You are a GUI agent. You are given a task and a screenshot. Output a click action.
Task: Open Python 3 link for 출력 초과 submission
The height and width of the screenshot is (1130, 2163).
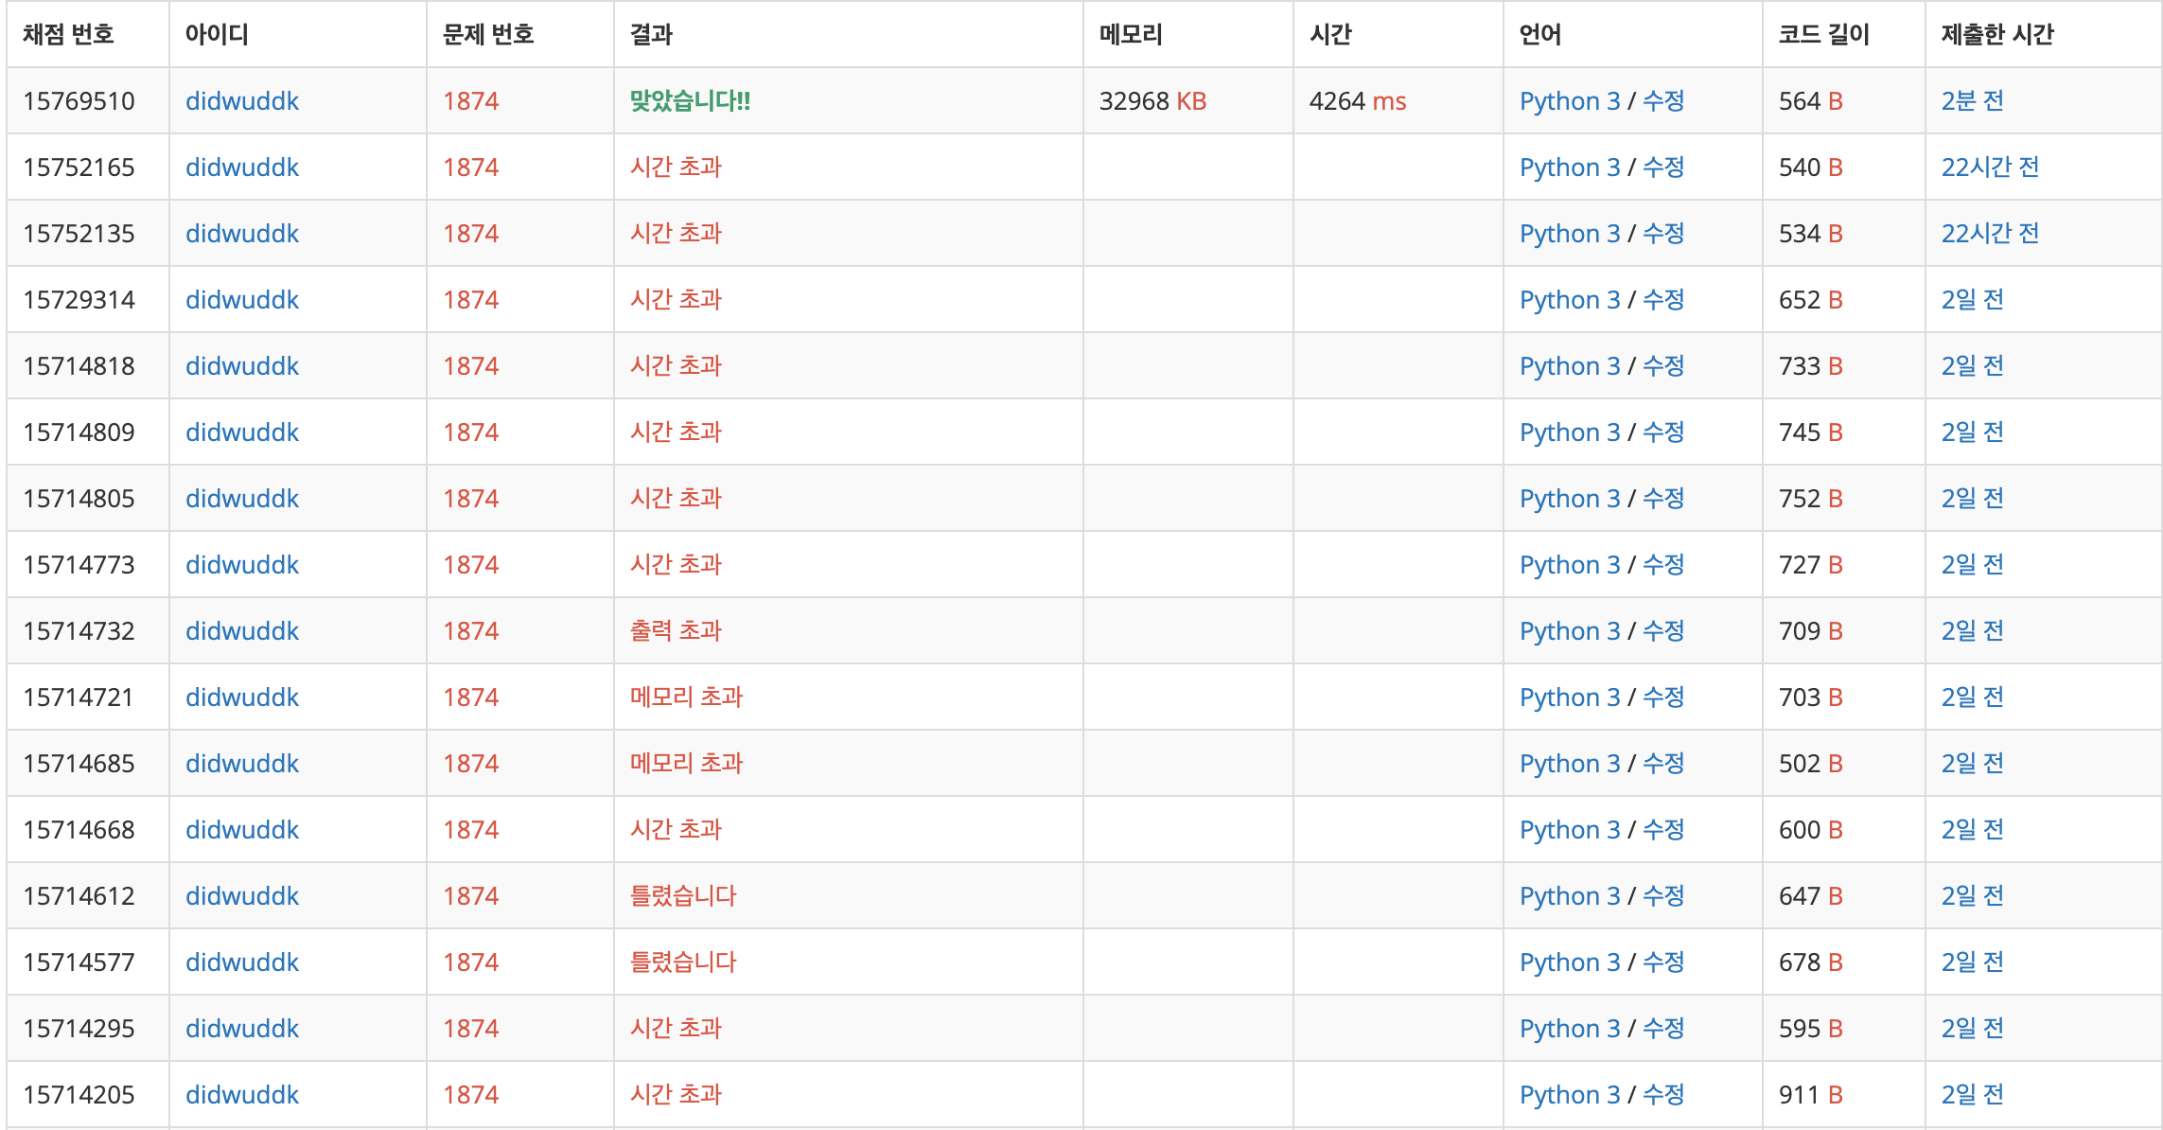click(1569, 631)
